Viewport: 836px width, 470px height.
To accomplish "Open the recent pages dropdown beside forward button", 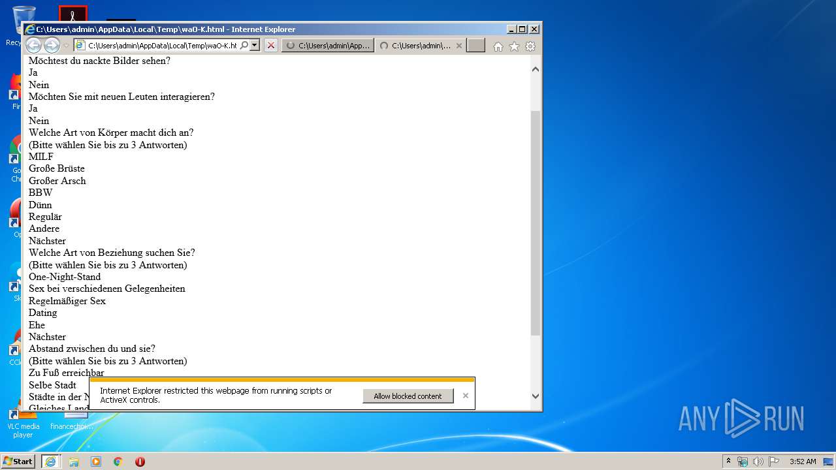I will [66, 46].
